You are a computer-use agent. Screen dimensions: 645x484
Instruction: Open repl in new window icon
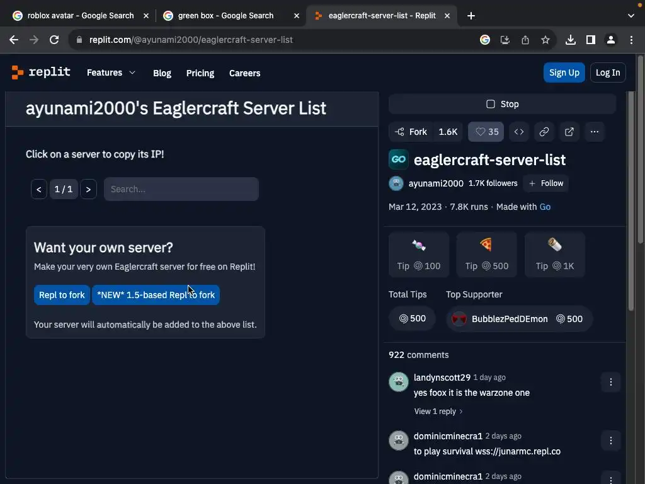pos(569,132)
